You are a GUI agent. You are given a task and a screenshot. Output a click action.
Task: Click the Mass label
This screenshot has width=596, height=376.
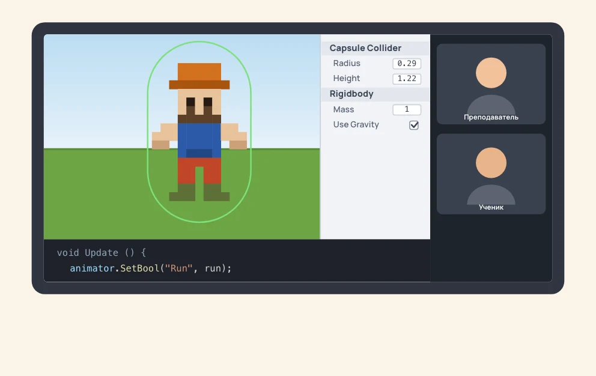point(344,109)
